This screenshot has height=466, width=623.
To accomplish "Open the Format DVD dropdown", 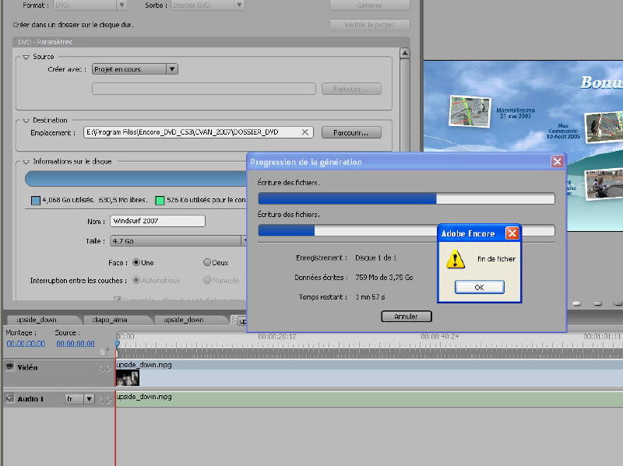I will coord(90,5).
